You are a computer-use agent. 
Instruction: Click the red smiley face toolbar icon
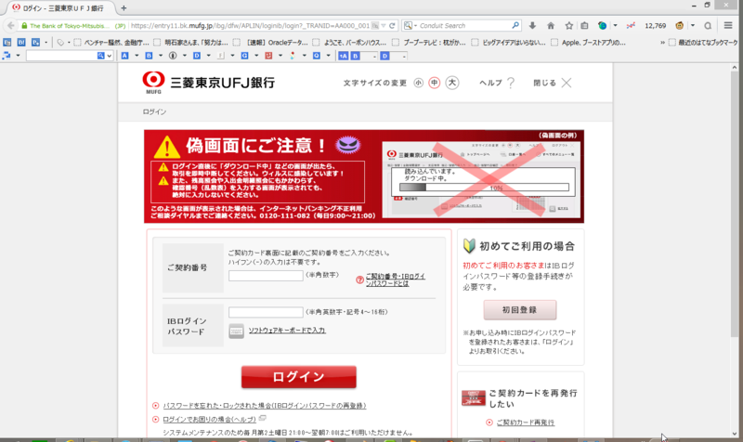268,56
